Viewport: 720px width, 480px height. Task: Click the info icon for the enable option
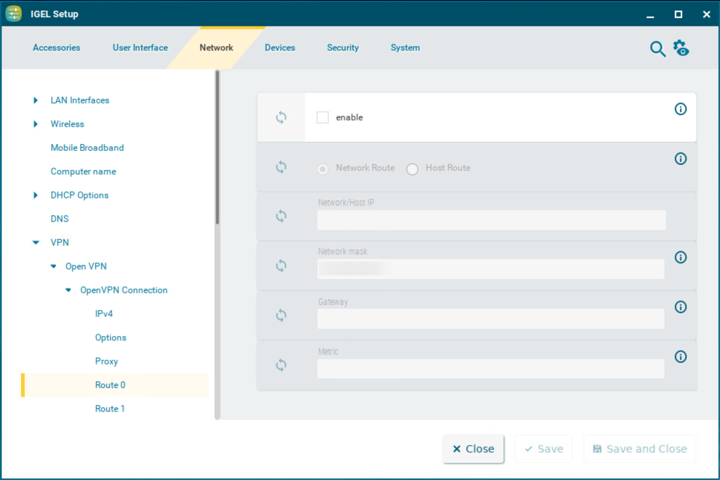click(680, 109)
